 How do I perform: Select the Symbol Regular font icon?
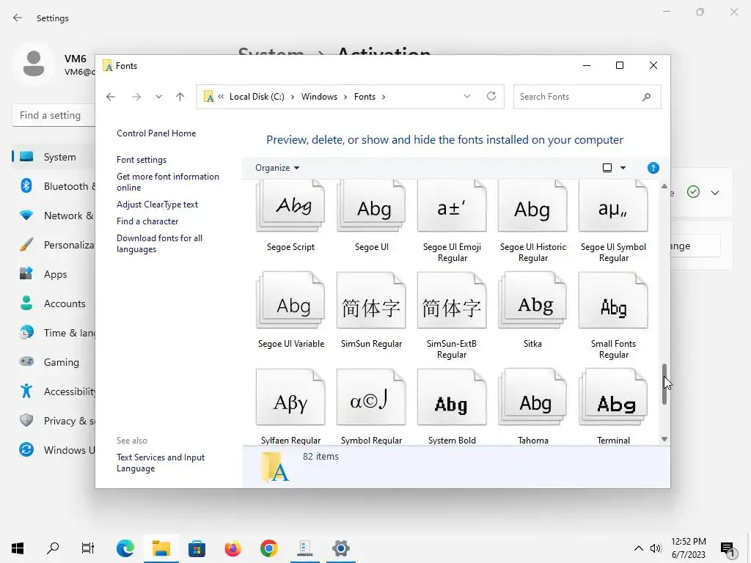pyautogui.click(x=371, y=397)
